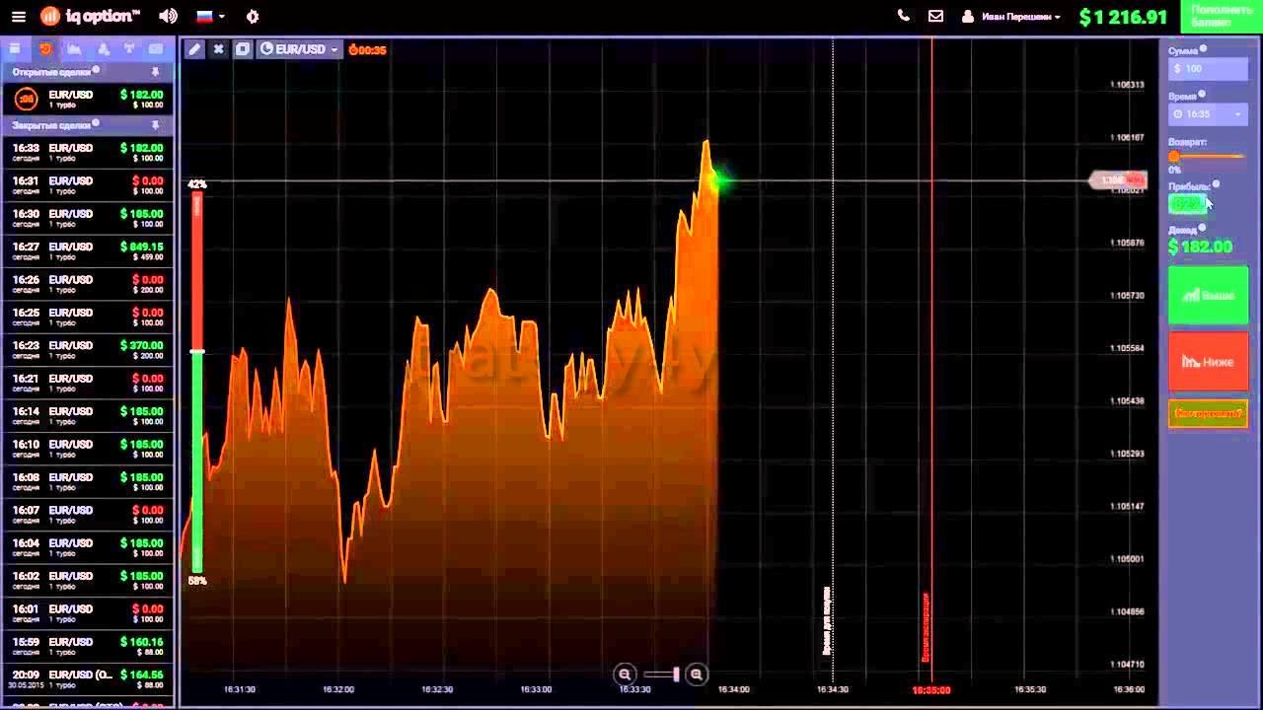Open the EUR/USD asset dropdown
1263x710 pixels.
pyautogui.click(x=300, y=49)
